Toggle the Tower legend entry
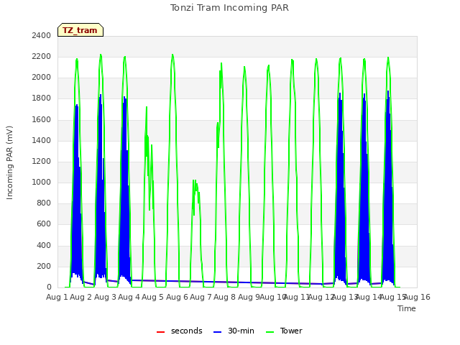Screen dimensions: 460x345 click(284, 331)
